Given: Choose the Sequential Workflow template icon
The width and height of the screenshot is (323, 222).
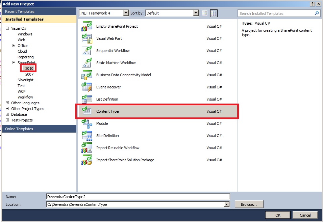Looking at the screenshot, I should click(87, 50).
